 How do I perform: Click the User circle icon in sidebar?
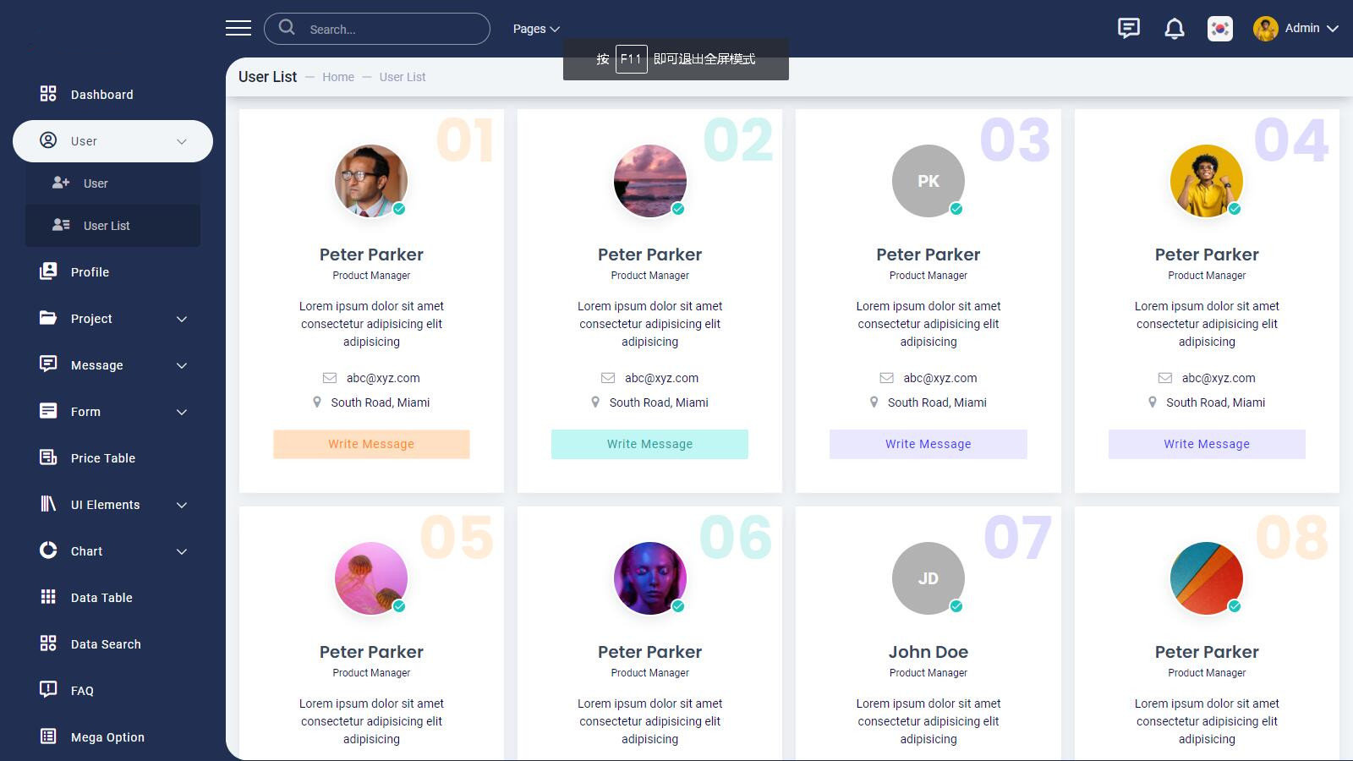48,140
